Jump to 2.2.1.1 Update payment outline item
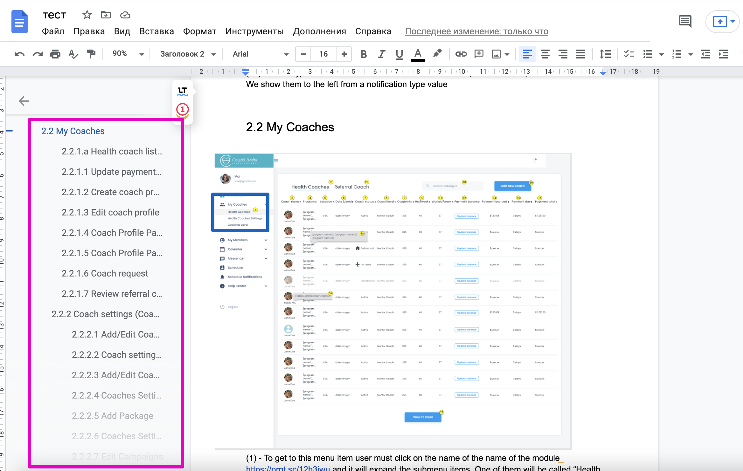 (112, 172)
